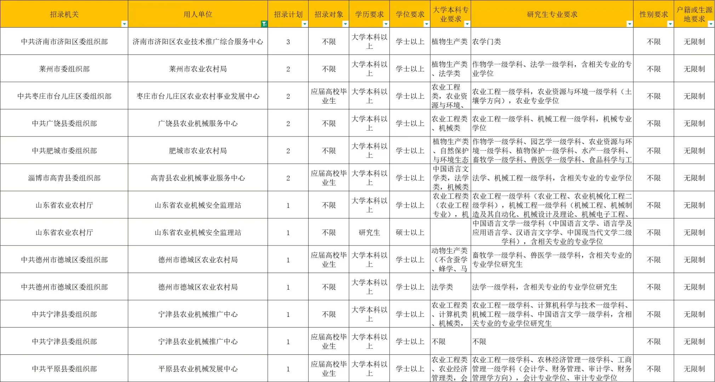Screen dimensions: 715x382
Task: Select cell 畜牧学一级学科、兽医学一级学科
Action: click(x=552, y=260)
